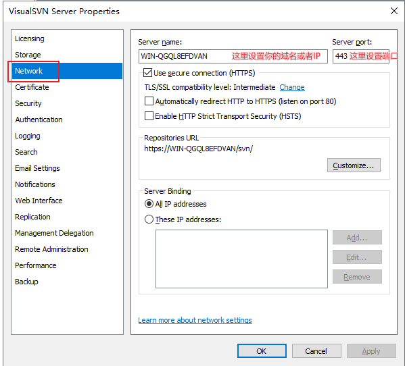Uncheck Use secure connection (HTTPS)

pyautogui.click(x=148, y=73)
